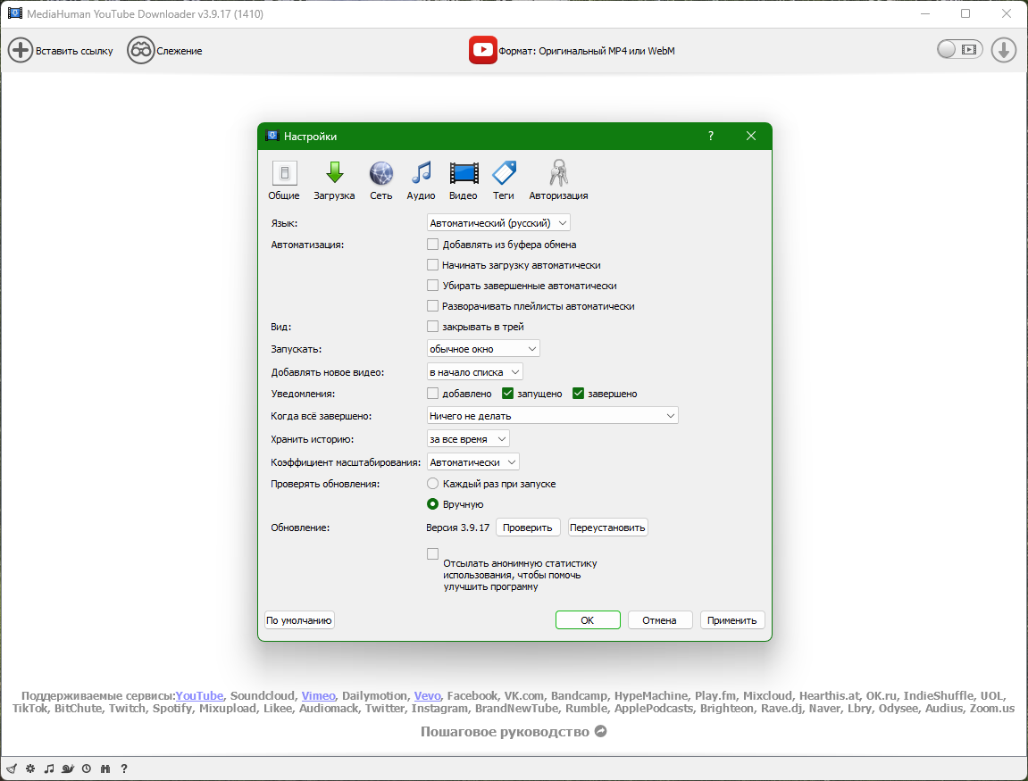
Task: Expand the Хранить историю dropdown
Action: click(x=468, y=439)
